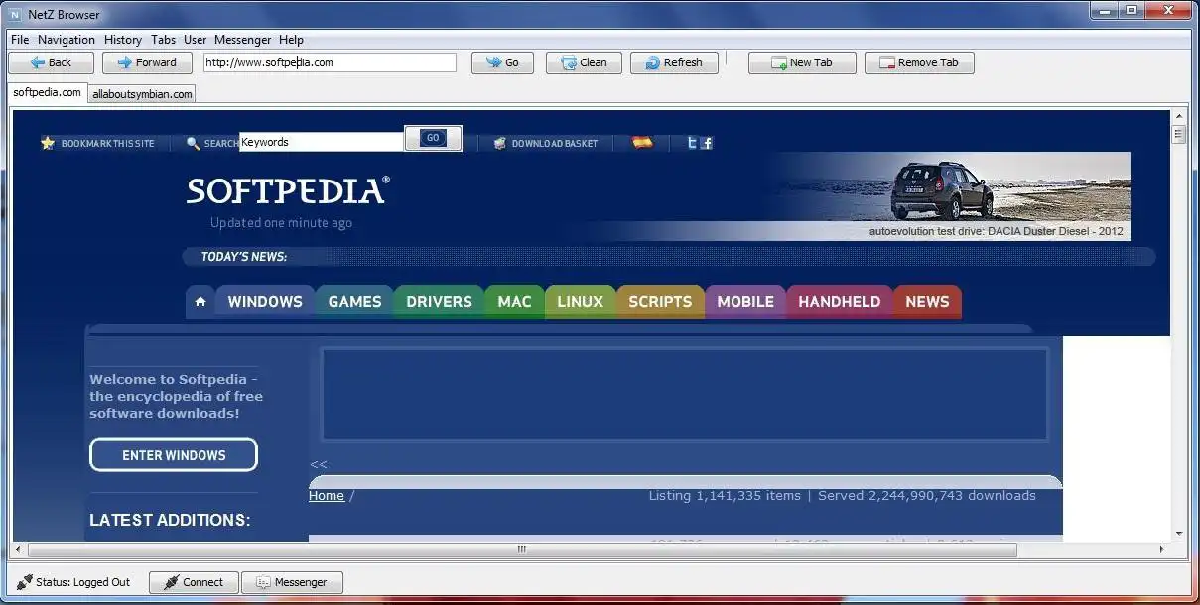Click the Keywords search box on page
This screenshot has height=605, width=1200.
coord(322,142)
